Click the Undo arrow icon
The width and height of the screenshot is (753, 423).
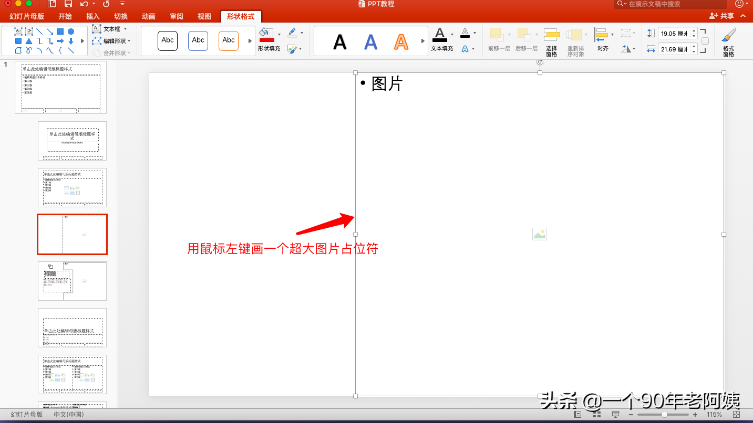click(84, 4)
